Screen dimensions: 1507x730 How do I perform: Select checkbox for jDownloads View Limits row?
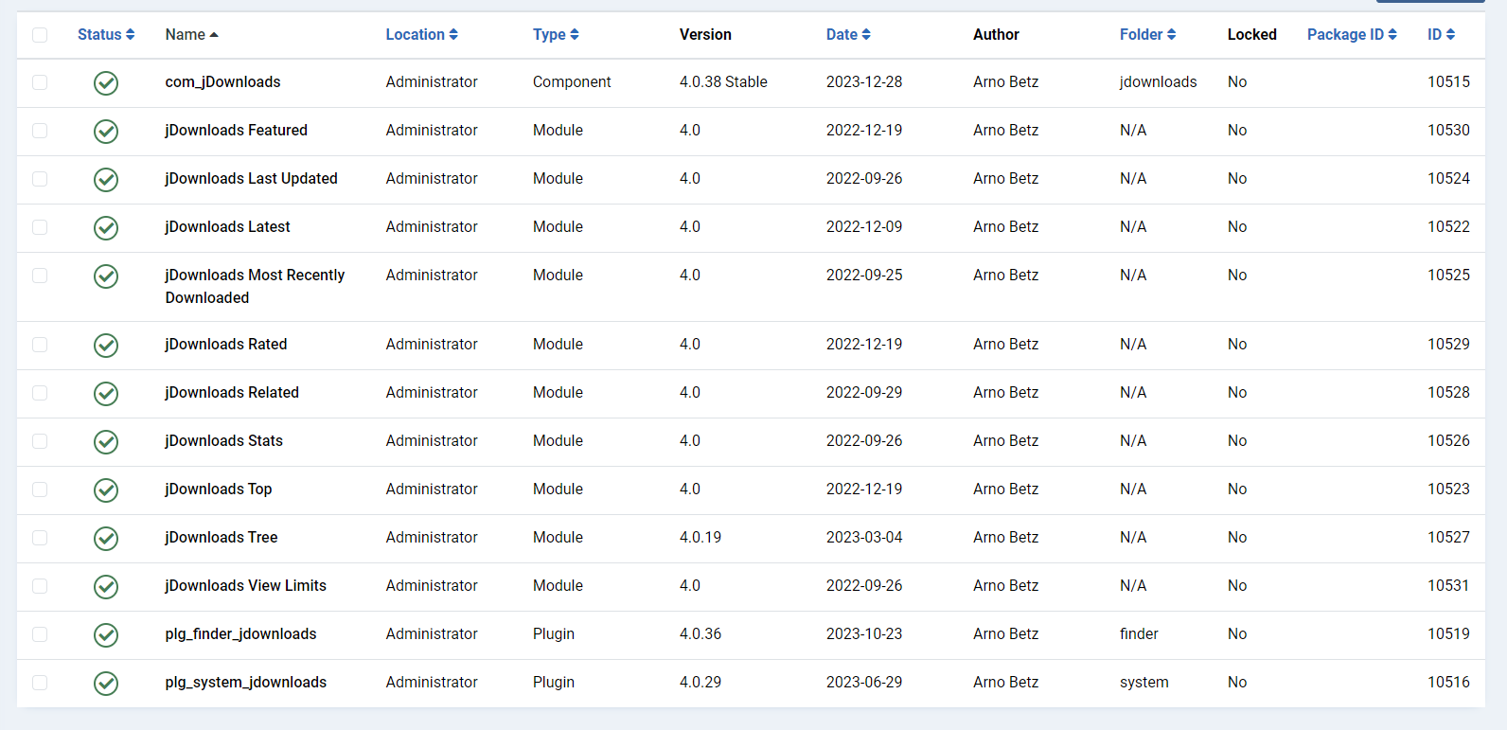point(40,586)
